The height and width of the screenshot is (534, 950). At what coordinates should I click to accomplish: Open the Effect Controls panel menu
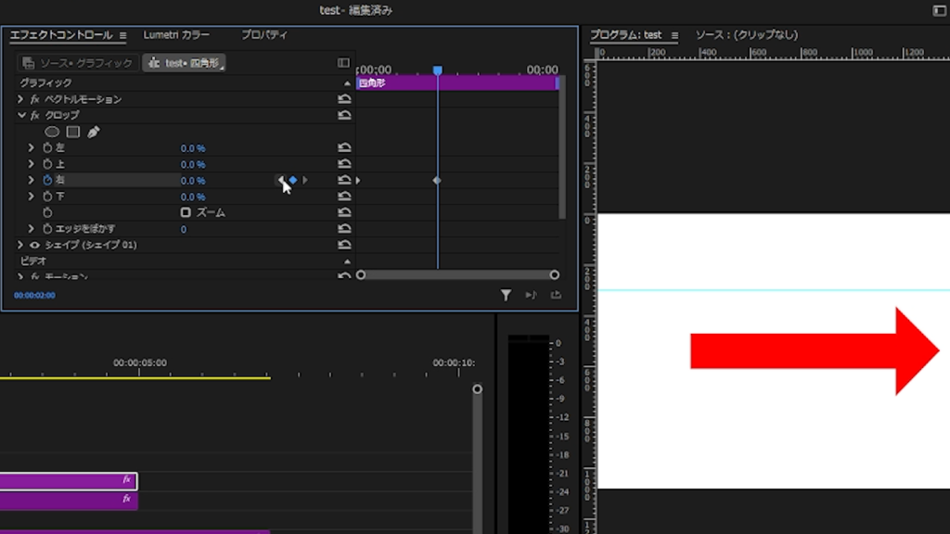(123, 36)
